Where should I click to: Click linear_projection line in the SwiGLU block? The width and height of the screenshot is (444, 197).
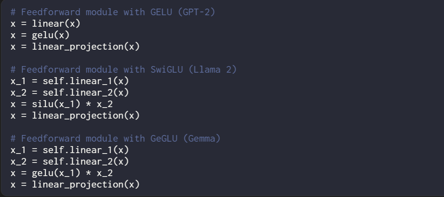75,116
